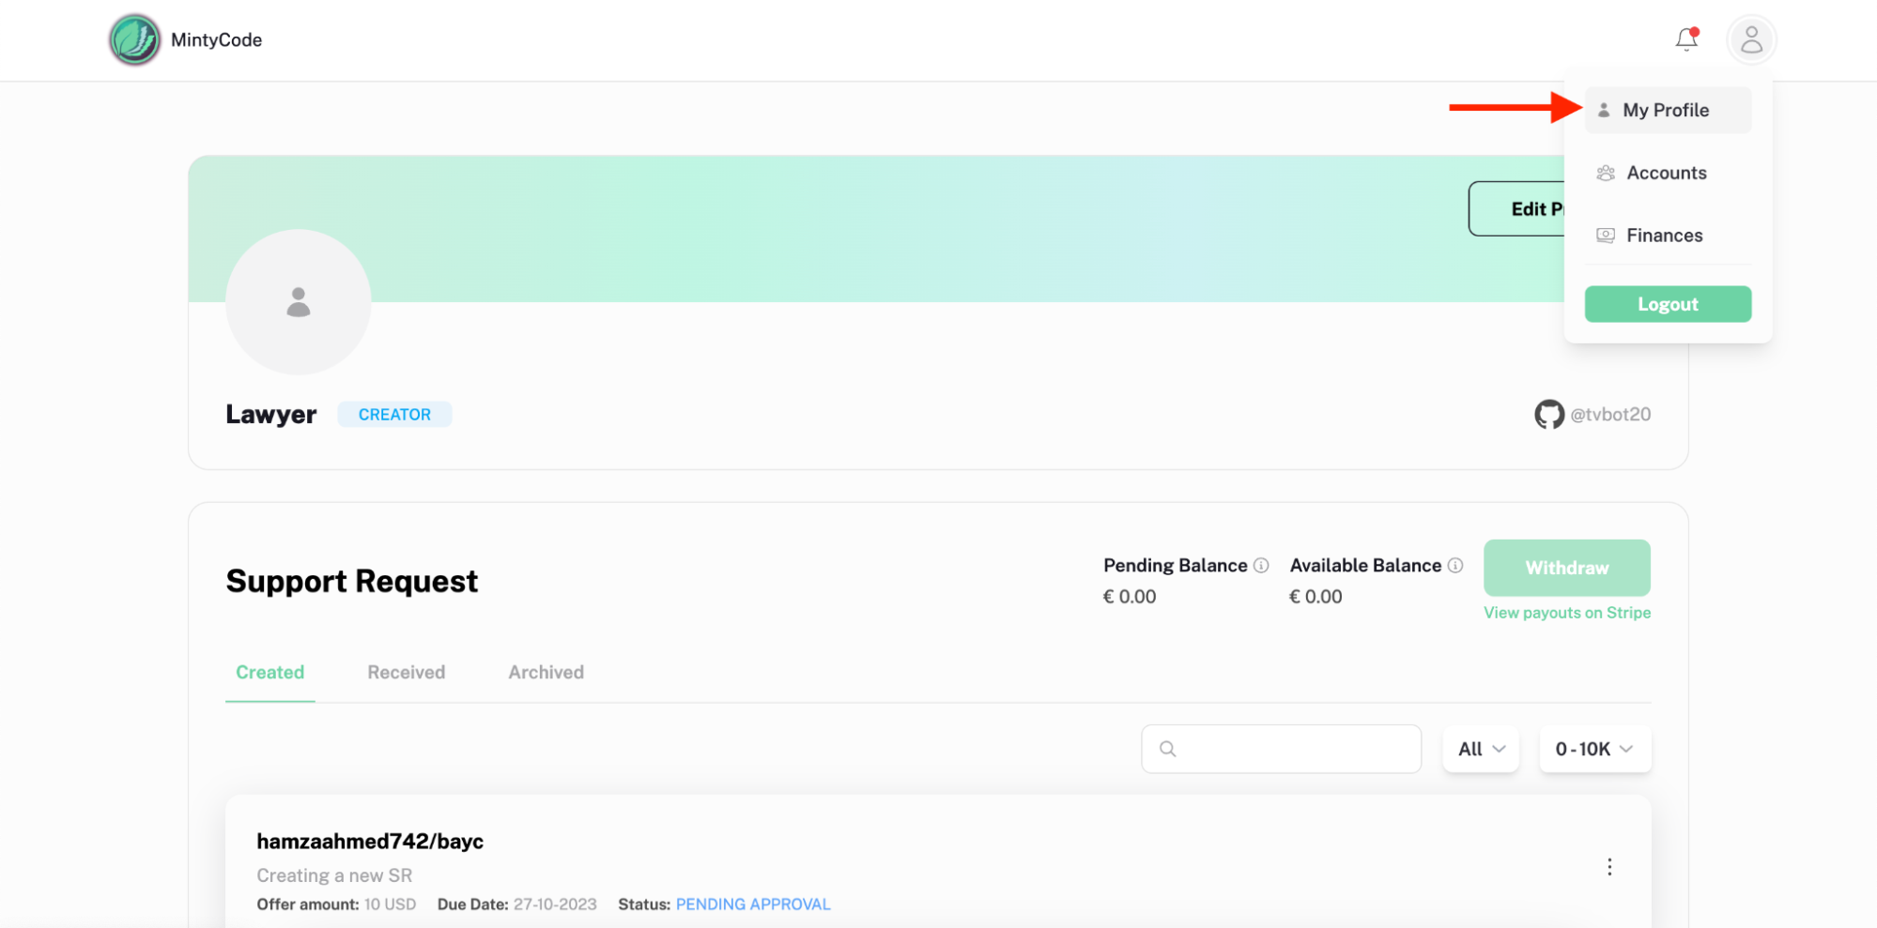Click the Due Date 27-10-2023 value
This screenshot has width=1877, height=928.
555,905
